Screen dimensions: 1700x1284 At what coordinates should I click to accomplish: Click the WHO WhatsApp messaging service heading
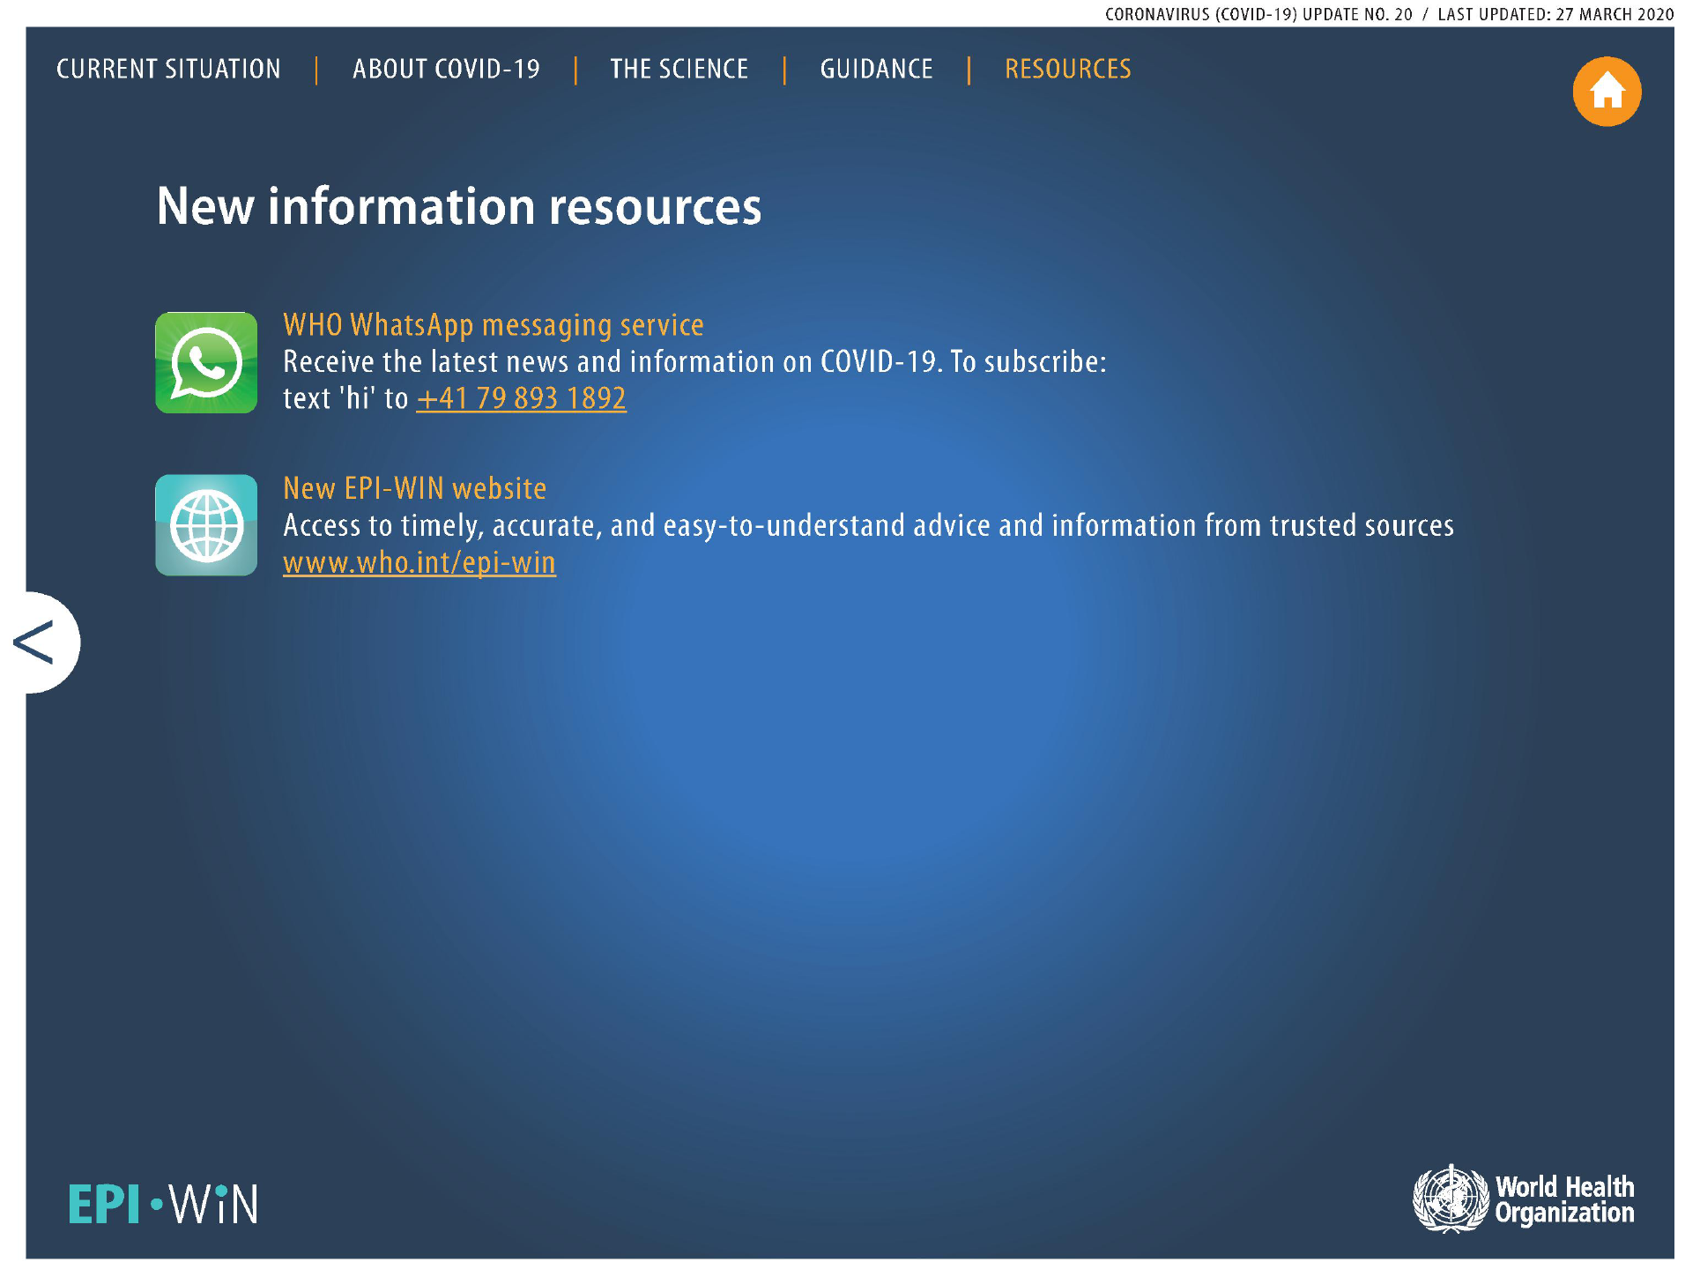pos(493,325)
